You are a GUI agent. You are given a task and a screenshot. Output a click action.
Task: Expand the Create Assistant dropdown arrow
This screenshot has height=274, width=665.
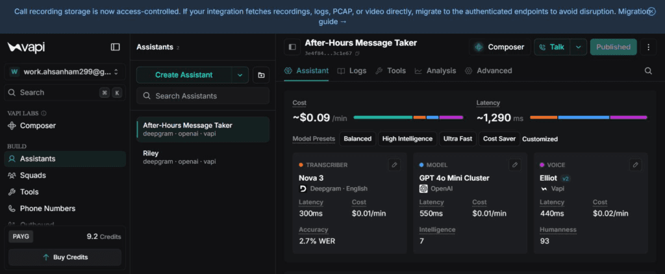(240, 75)
